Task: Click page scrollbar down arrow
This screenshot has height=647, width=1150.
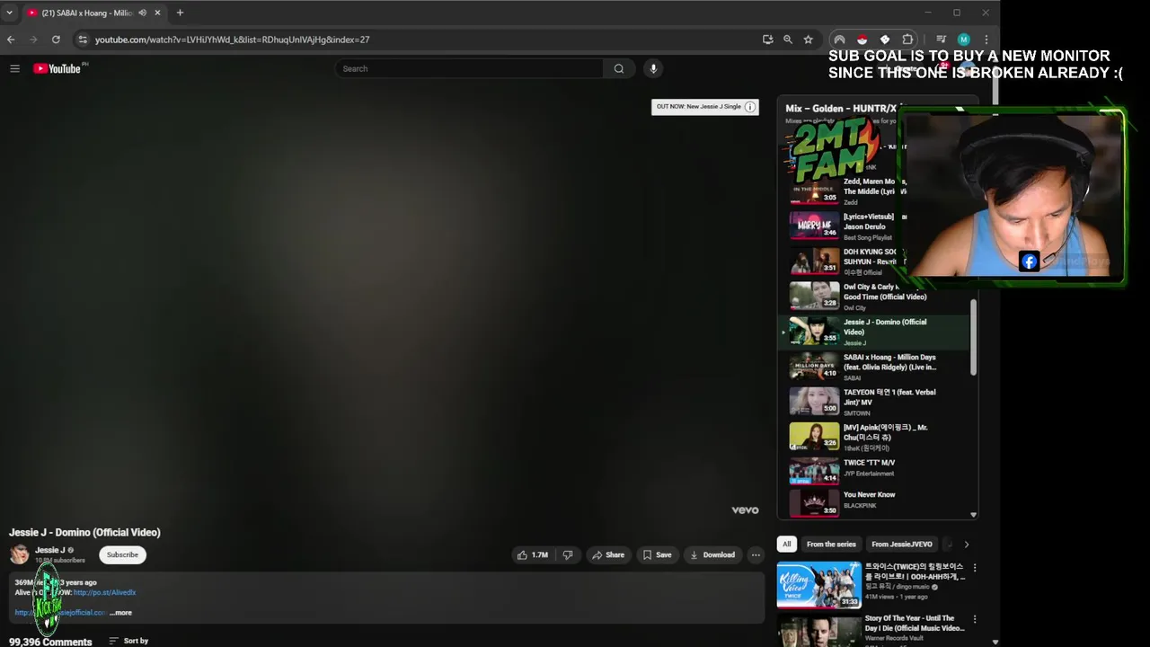Action: 995,642
